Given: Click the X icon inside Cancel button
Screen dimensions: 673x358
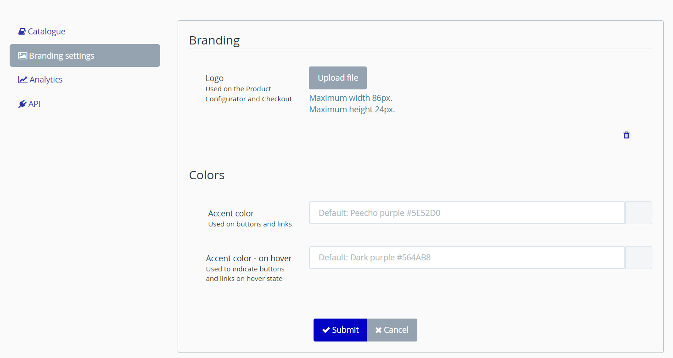Looking at the screenshot, I should (378, 330).
